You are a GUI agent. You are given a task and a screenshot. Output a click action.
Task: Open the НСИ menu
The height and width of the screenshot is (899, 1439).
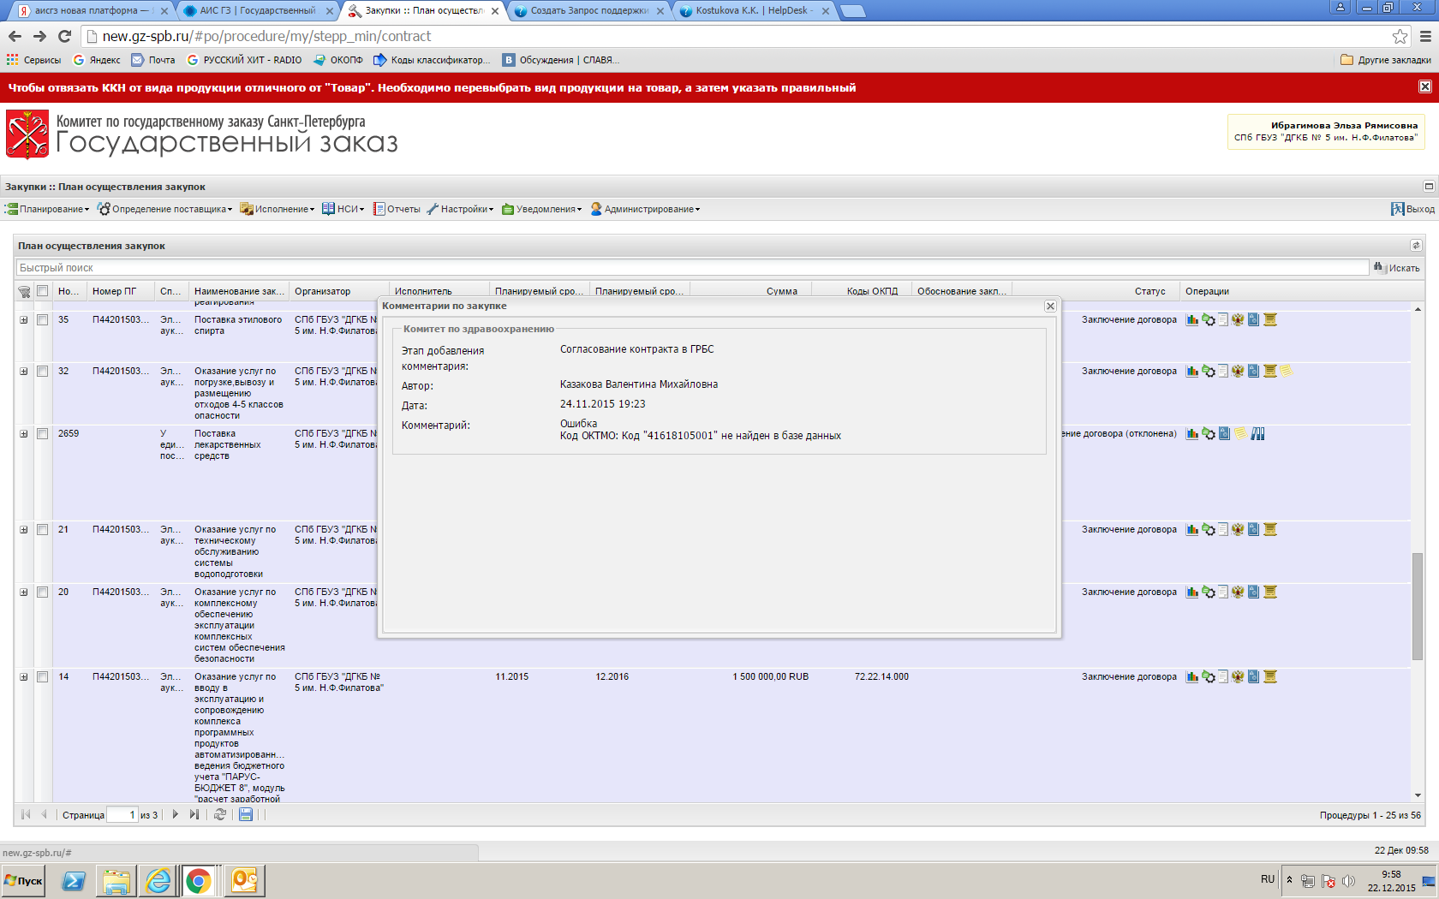[343, 209]
